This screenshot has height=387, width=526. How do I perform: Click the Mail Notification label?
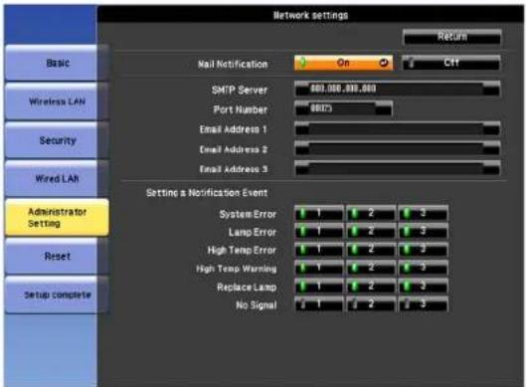[233, 64]
